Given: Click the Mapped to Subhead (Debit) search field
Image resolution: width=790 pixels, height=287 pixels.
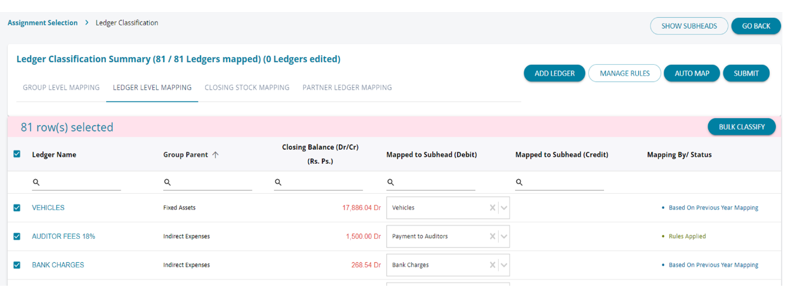Looking at the screenshot, I should 435,182.
